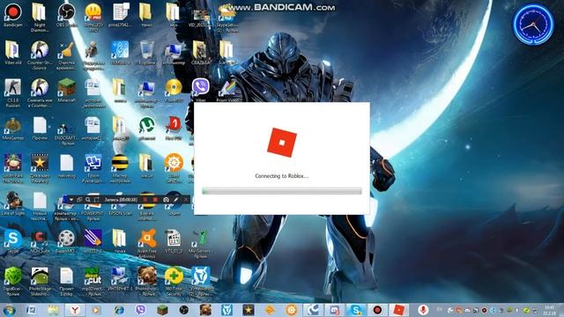Open Yandex Browser from the taskbar
564x317 pixels.
tap(74, 310)
